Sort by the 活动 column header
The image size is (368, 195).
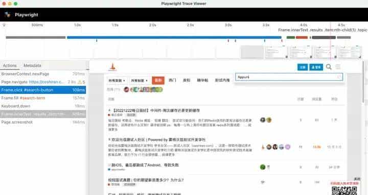click(334, 99)
